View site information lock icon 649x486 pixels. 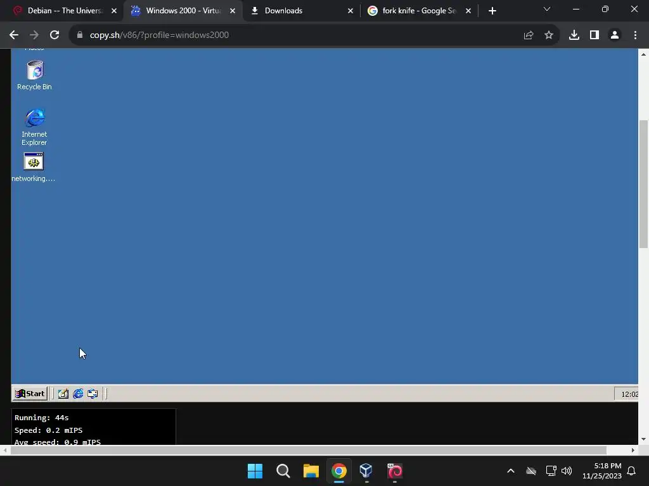click(x=80, y=35)
